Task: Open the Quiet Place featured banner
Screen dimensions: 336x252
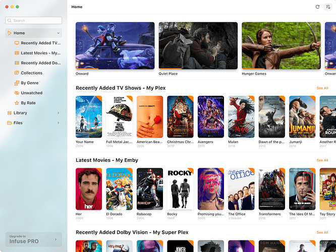Action: (198, 45)
